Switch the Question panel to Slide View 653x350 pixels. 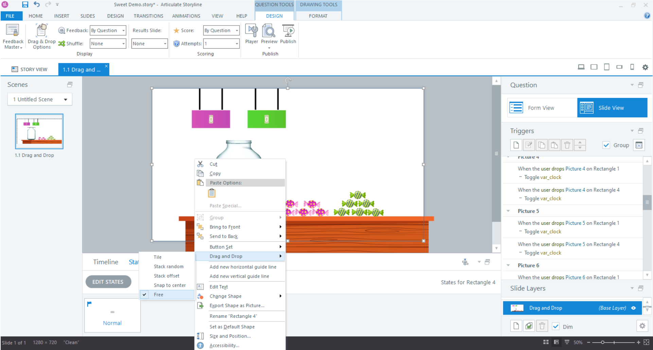click(612, 108)
